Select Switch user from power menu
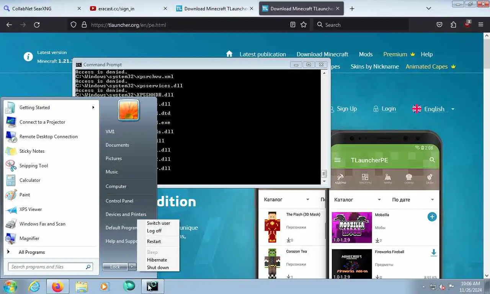Image resolution: width=490 pixels, height=294 pixels. point(158,223)
